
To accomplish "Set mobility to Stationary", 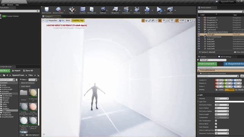I will click(x=230, y=90).
